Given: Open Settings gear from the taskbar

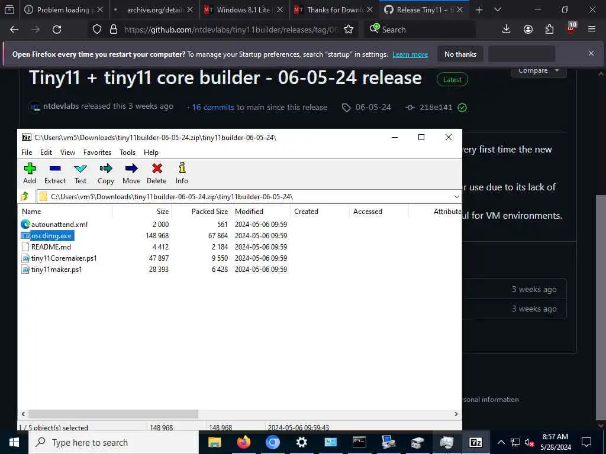Looking at the screenshot, I should [x=301, y=442].
